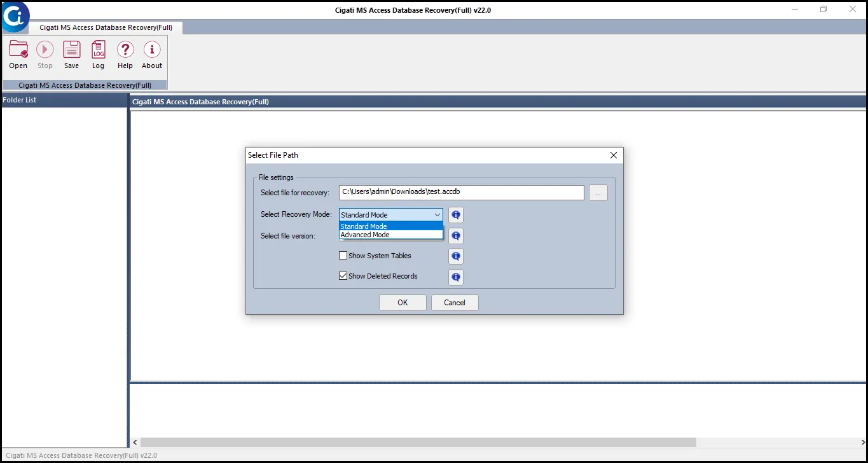Click the About info icon

click(x=152, y=50)
